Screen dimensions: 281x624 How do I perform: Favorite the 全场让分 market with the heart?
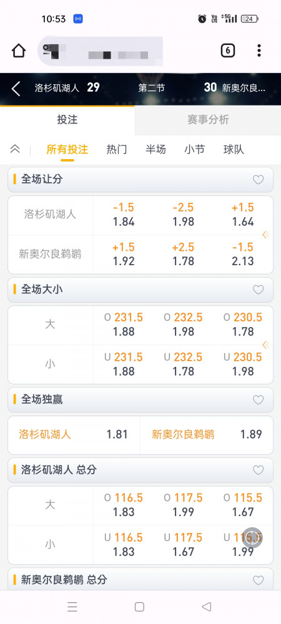point(259,180)
